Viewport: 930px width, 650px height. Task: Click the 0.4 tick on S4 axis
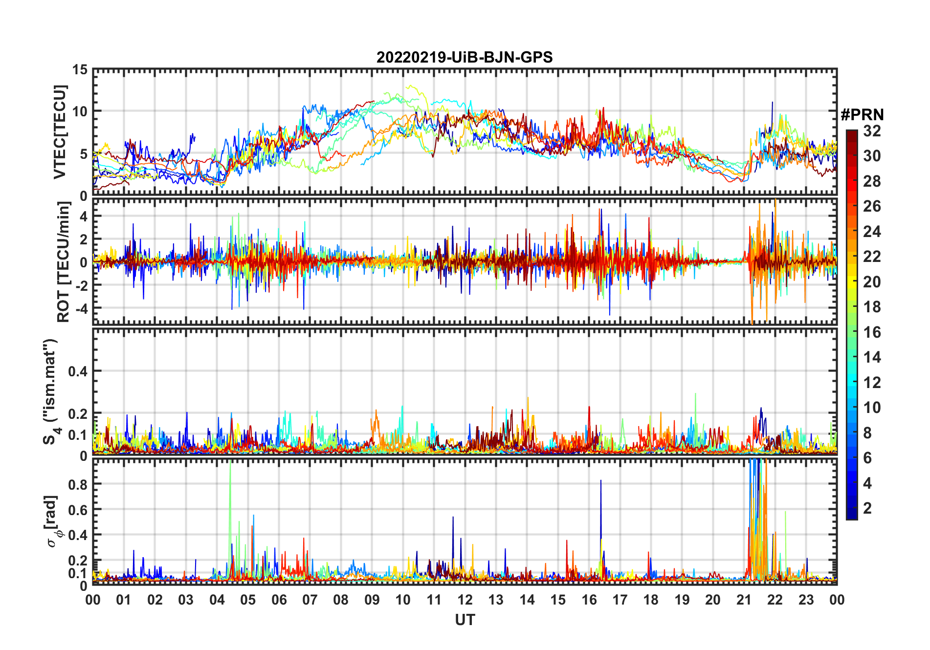point(78,371)
